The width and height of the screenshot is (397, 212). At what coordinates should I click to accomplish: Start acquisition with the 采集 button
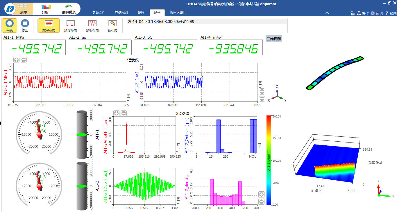tap(10, 25)
